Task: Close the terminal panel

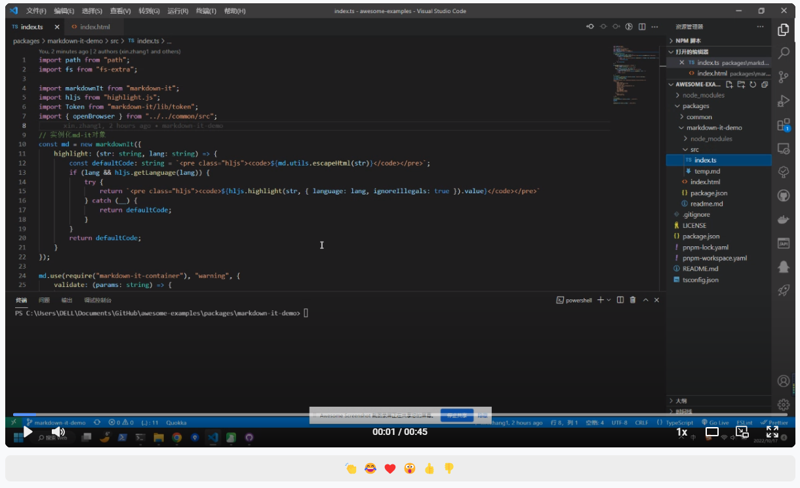Action: (x=657, y=300)
